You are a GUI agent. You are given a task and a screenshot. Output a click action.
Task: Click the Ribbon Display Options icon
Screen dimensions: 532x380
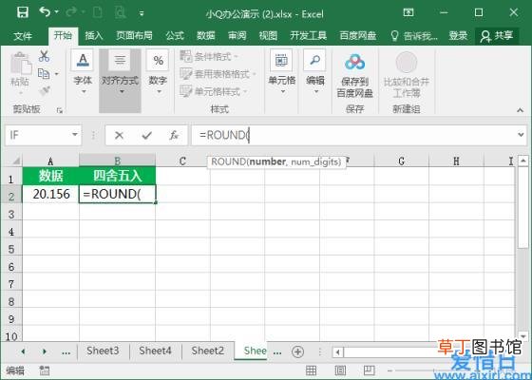(408, 13)
